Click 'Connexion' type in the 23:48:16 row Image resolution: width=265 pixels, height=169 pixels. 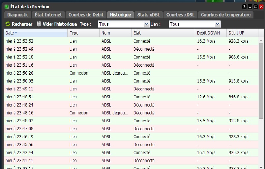[x=79, y=113]
